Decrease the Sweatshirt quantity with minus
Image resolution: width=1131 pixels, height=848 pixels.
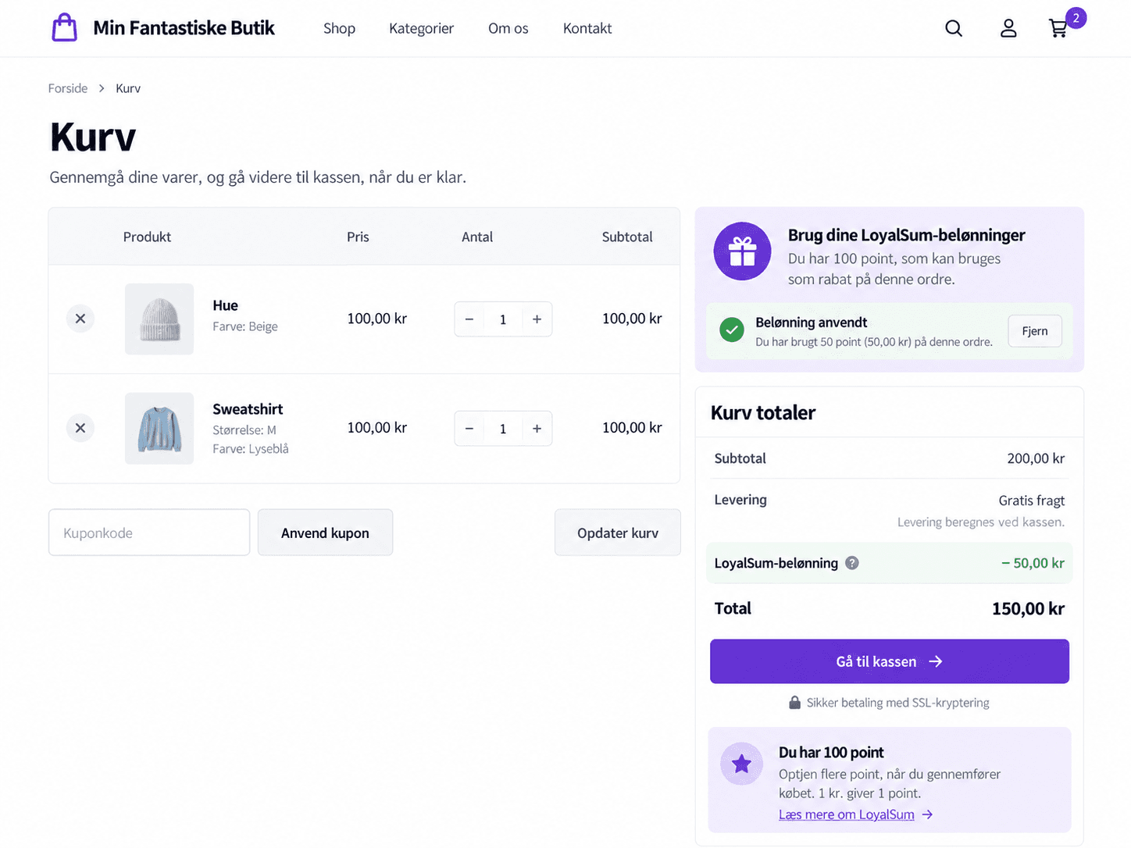coord(469,429)
